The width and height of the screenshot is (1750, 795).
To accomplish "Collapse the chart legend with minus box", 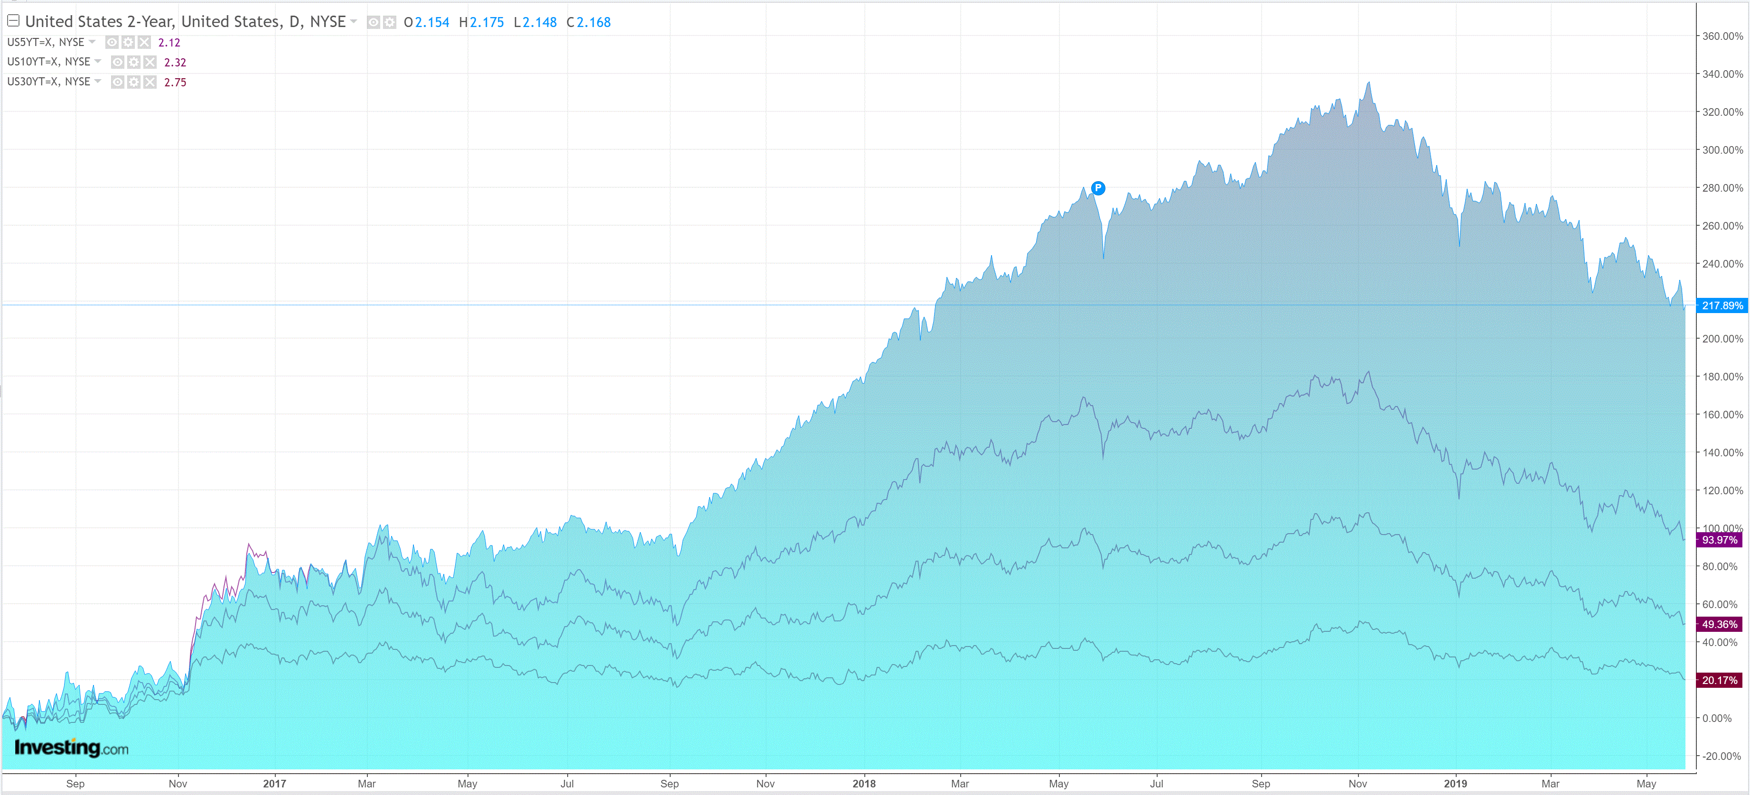I will 13,21.
